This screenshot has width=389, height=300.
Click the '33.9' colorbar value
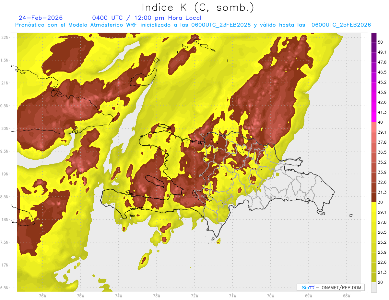(x=382, y=172)
